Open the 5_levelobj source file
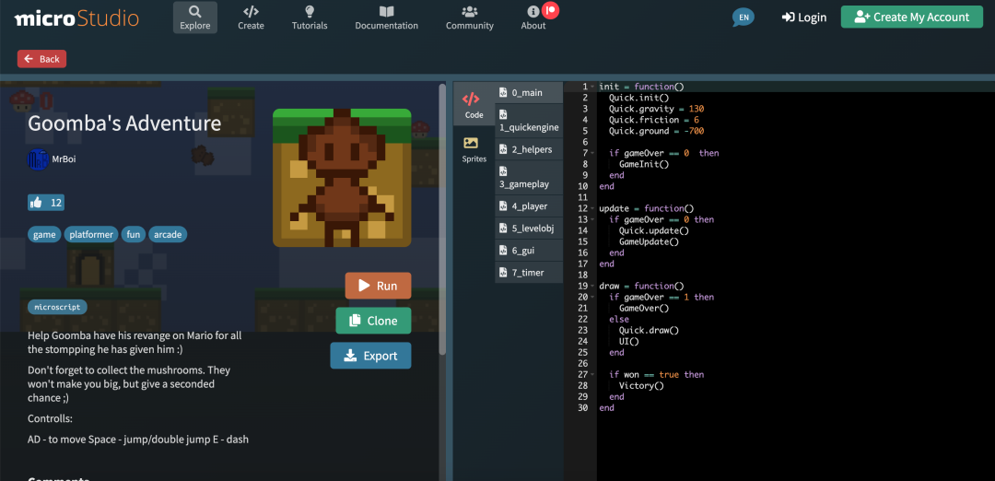Screen dimensions: 995x481 tap(529, 228)
